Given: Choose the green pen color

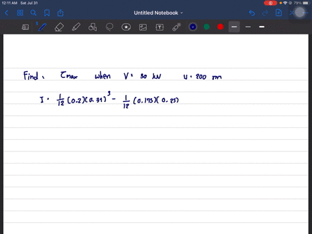Looking at the screenshot, I should (207, 27).
